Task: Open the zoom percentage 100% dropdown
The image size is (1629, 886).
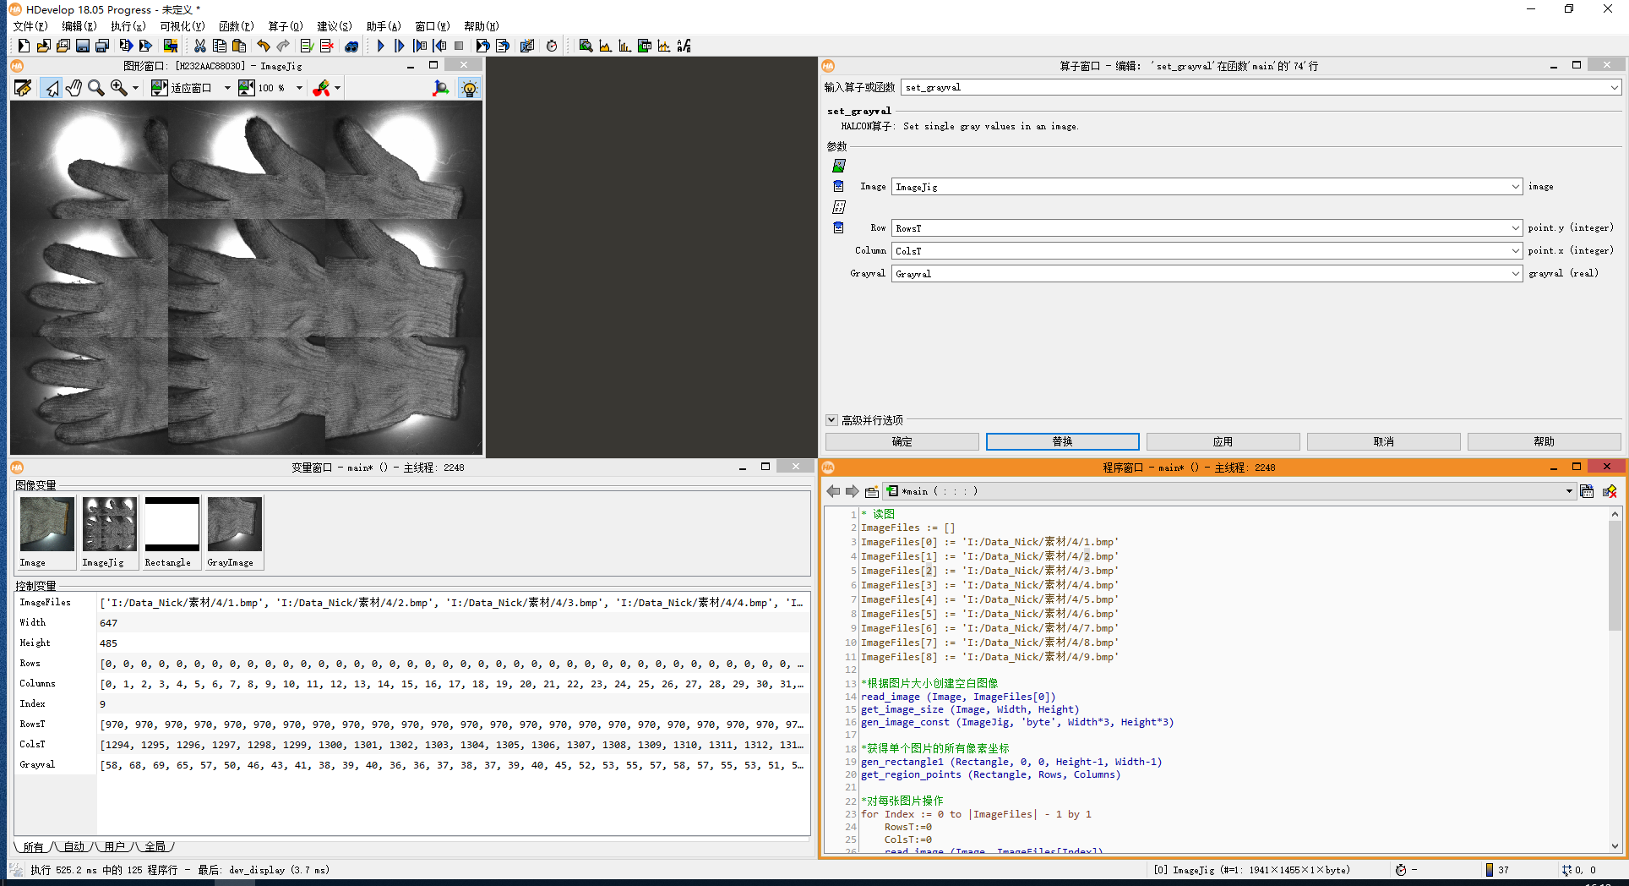Action: tap(299, 87)
